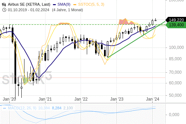The width and height of the screenshot is (186, 124).
Task: Click the 50,000 price axis label
Action: (x=175, y=95)
